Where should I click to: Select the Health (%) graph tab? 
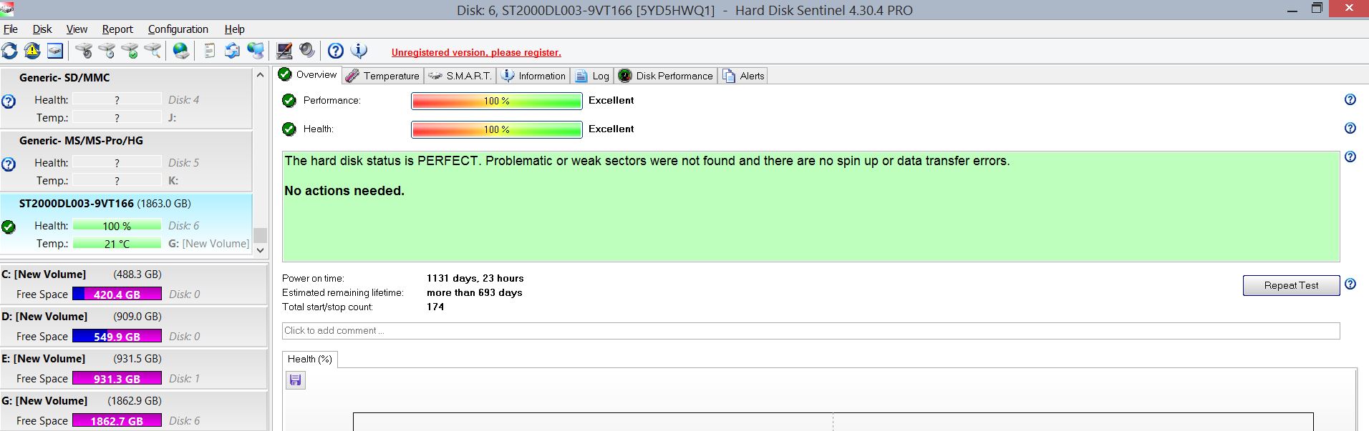(x=309, y=359)
